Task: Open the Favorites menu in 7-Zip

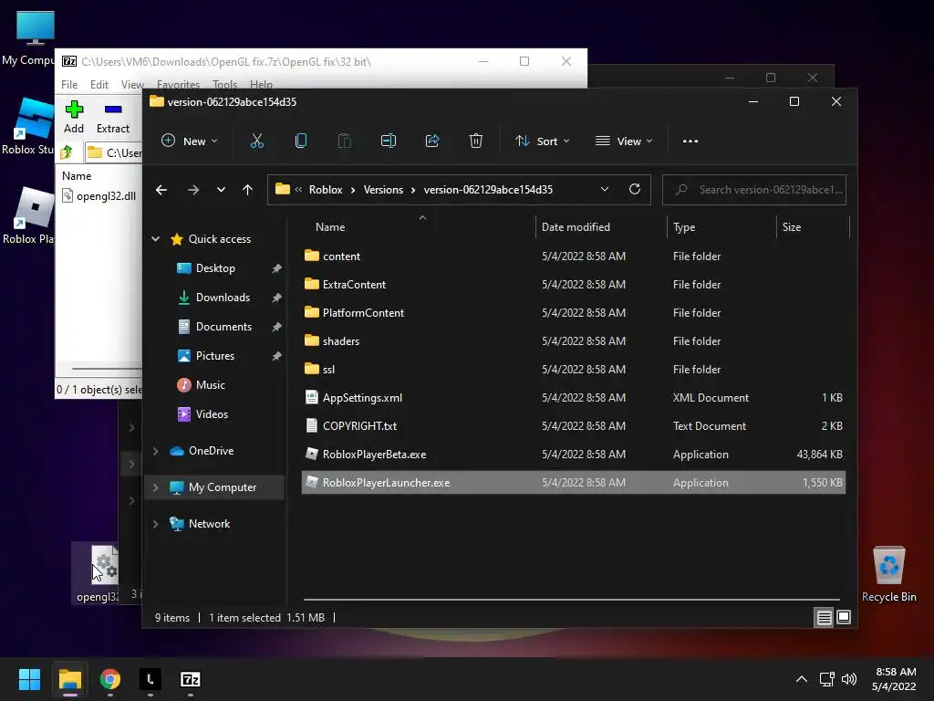Action: [178, 85]
